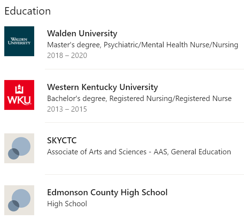Image resolution: width=244 pixels, height=218 pixels.
Task: Open the SKYCTC school name link
Action: pyautogui.click(x=62, y=140)
